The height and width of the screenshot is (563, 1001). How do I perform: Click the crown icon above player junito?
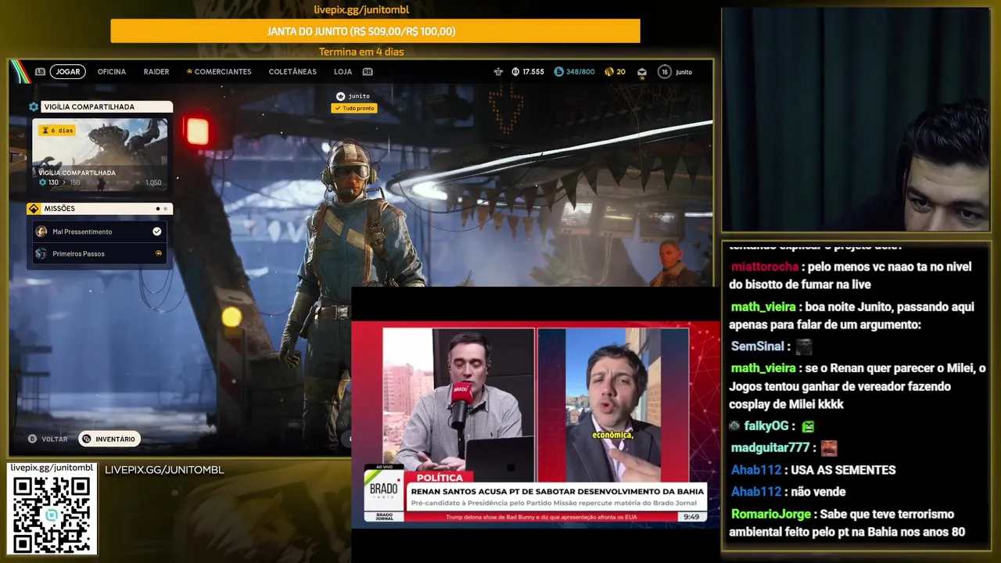340,96
